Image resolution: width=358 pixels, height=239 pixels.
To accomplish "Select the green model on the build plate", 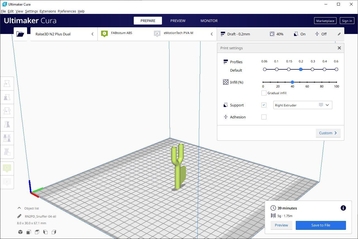I will pos(178,170).
